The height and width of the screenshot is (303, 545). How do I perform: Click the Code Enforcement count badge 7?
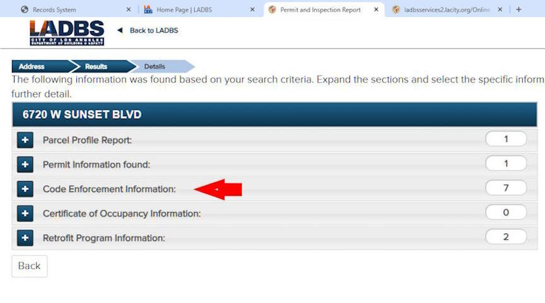[506, 188]
